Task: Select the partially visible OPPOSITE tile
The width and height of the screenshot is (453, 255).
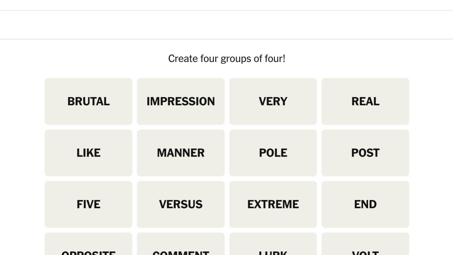Action: click(x=88, y=245)
